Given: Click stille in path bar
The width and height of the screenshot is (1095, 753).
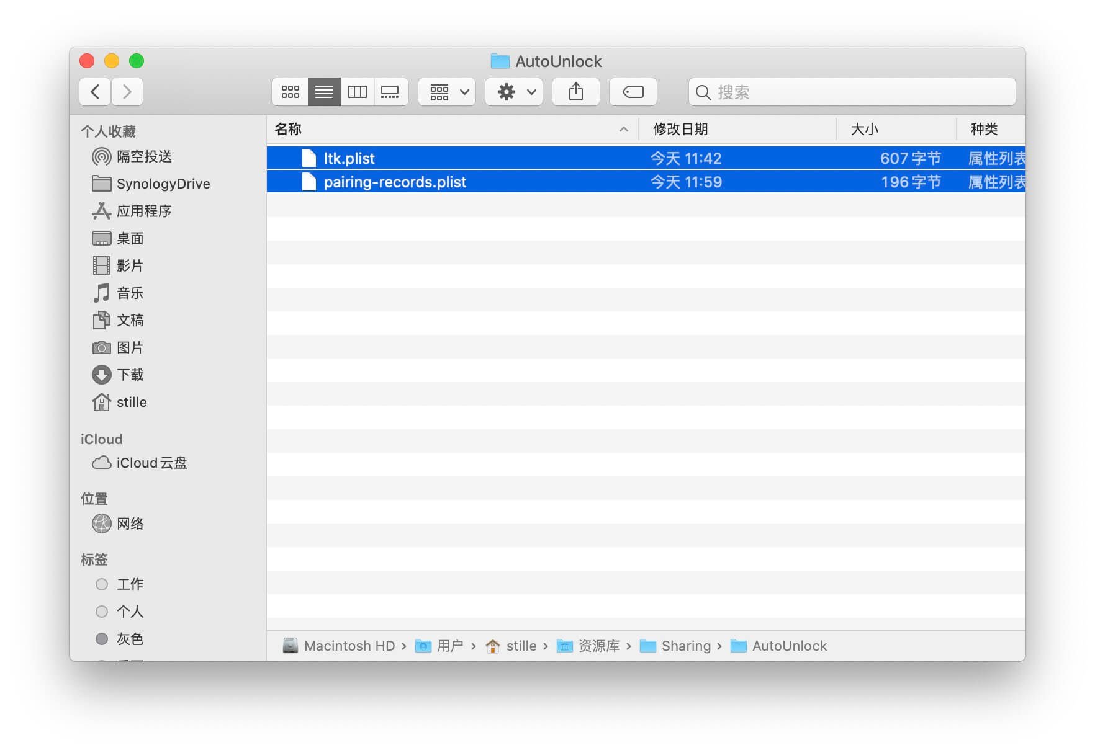Looking at the screenshot, I should coord(511,646).
